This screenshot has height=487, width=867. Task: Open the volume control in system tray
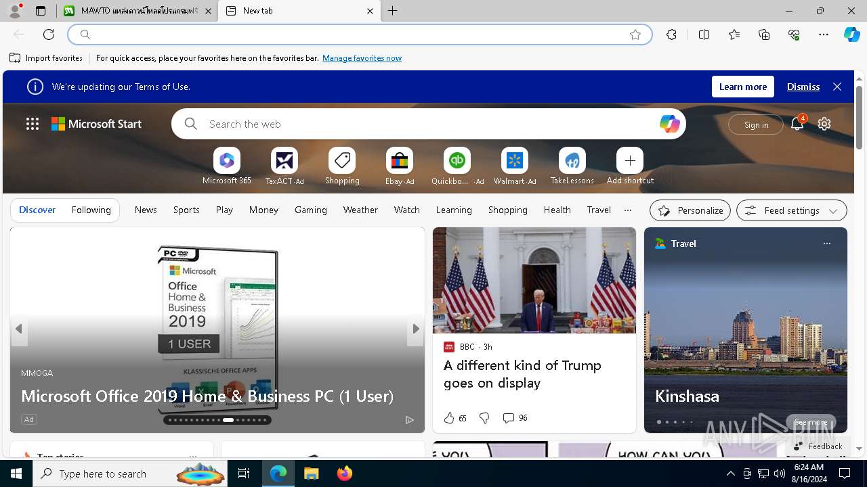(x=780, y=473)
